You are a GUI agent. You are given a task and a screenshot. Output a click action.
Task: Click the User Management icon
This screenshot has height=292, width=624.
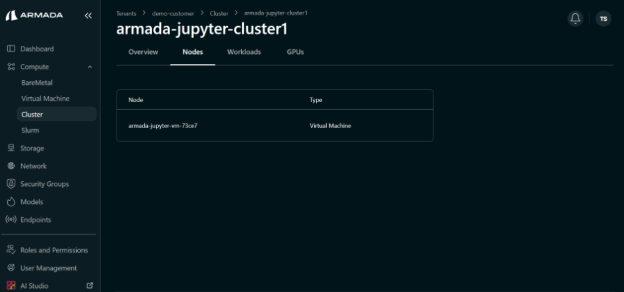pos(11,268)
